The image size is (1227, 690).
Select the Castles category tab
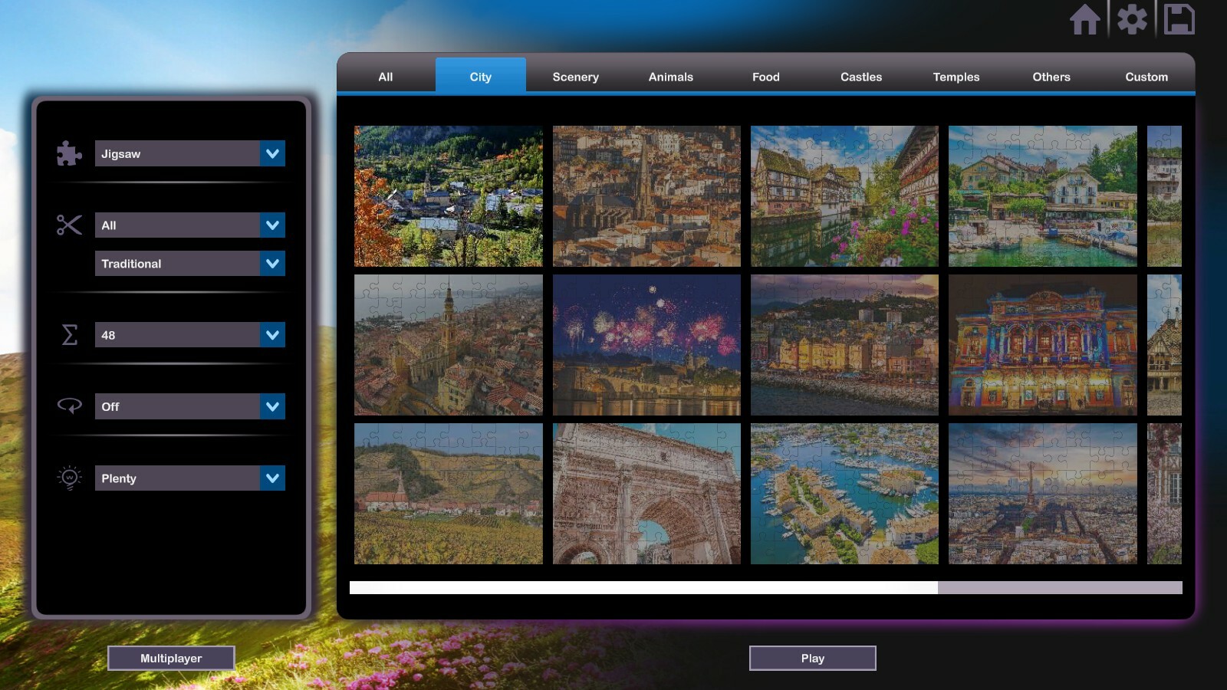[x=860, y=77]
